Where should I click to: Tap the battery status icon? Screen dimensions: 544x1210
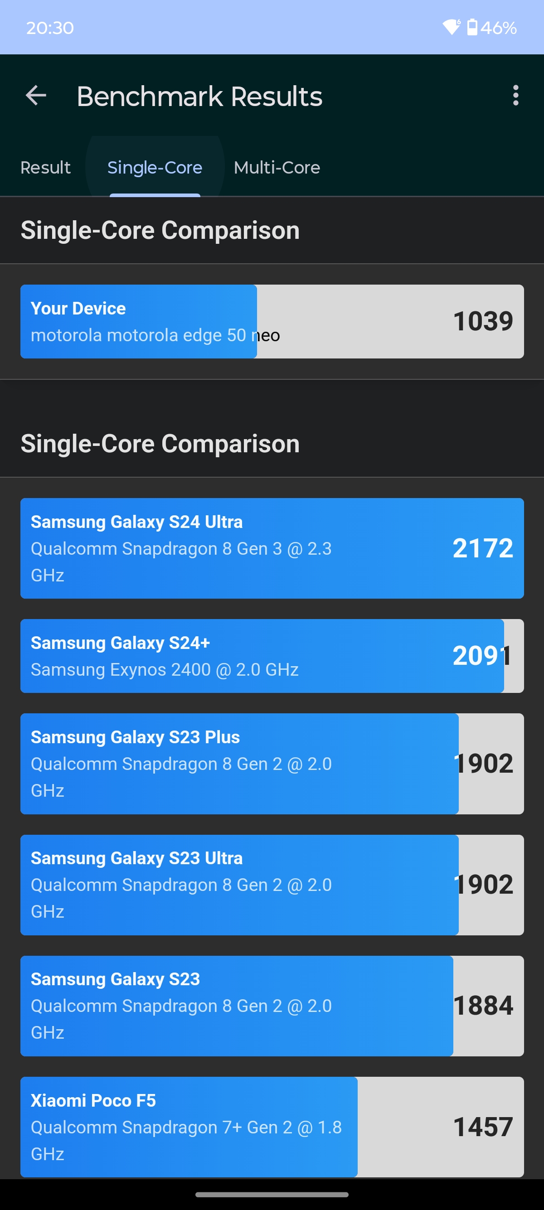472,27
